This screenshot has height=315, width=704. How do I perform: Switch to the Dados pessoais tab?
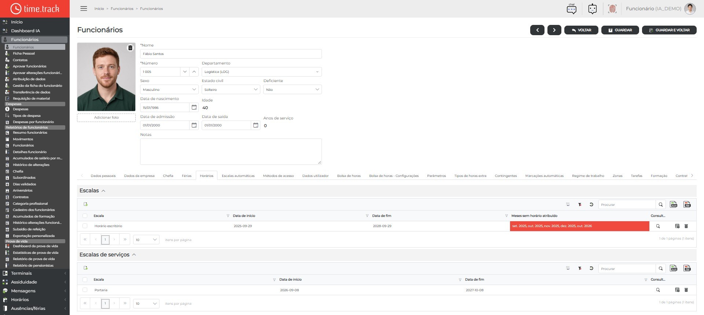103,176
